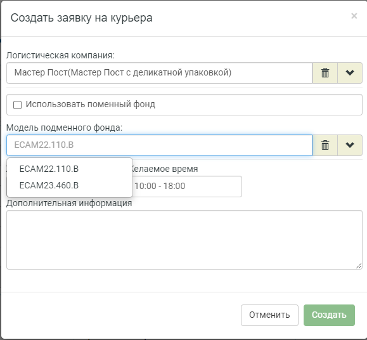Enable the Использовать поменный фонд checkbox
367x340 pixels.
(x=17, y=105)
